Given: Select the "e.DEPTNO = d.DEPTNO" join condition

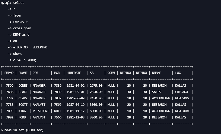Looking at the screenshot, I should pos(30,47).
